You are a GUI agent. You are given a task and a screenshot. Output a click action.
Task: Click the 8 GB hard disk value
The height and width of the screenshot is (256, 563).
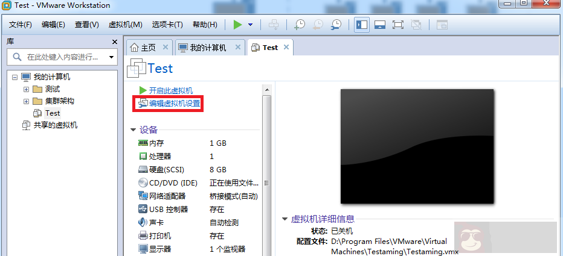pyautogui.click(x=218, y=170)
